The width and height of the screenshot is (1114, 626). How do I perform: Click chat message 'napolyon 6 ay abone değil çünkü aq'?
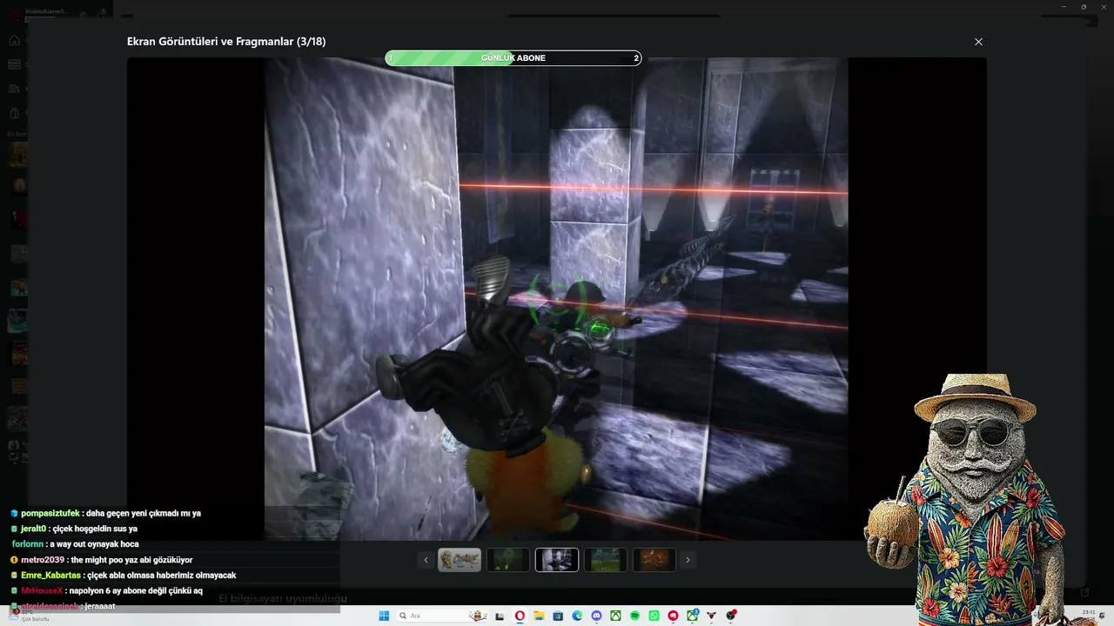(136, 590)
